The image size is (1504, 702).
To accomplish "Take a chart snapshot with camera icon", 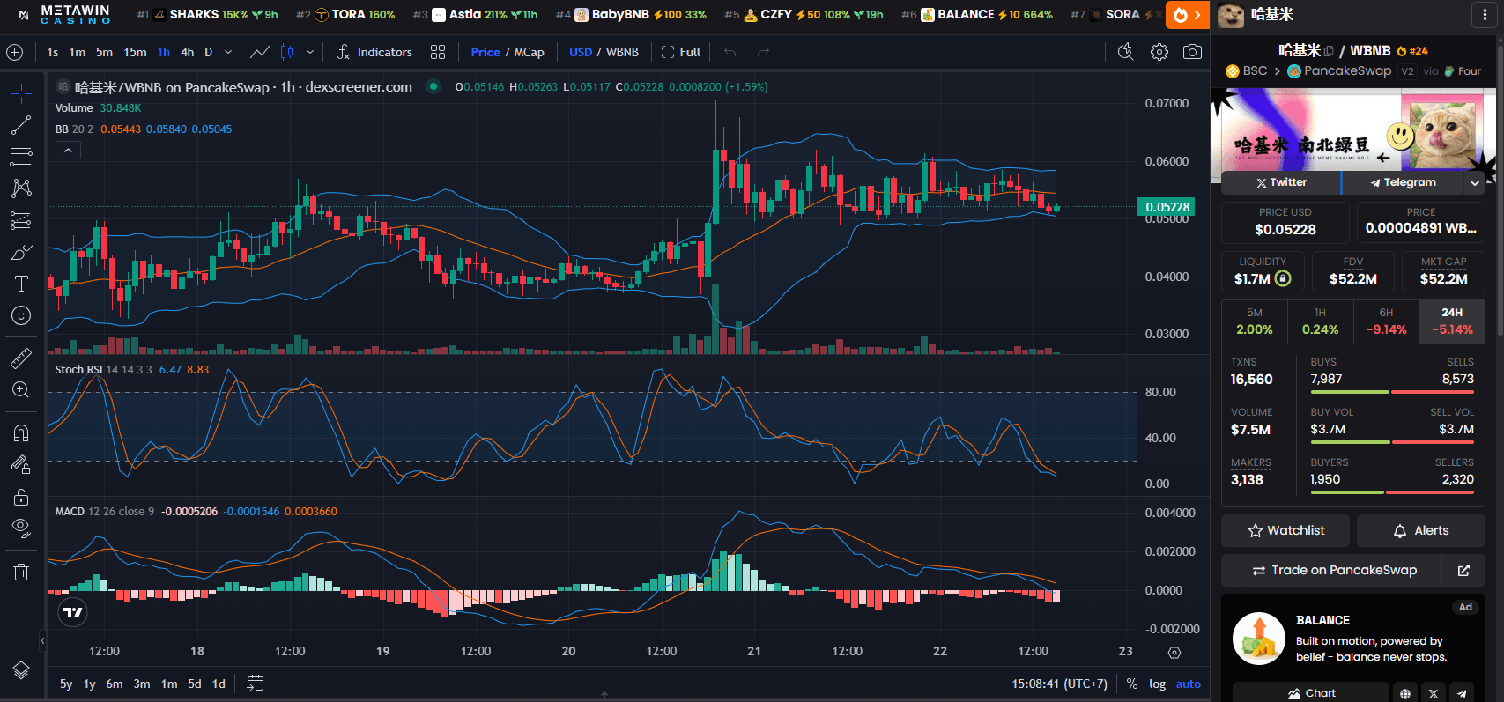I will 1192,52.
